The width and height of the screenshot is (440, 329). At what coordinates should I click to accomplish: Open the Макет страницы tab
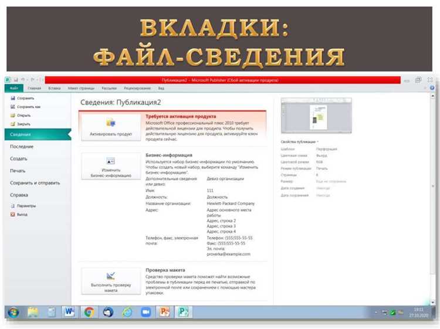(x=81, y=88)
